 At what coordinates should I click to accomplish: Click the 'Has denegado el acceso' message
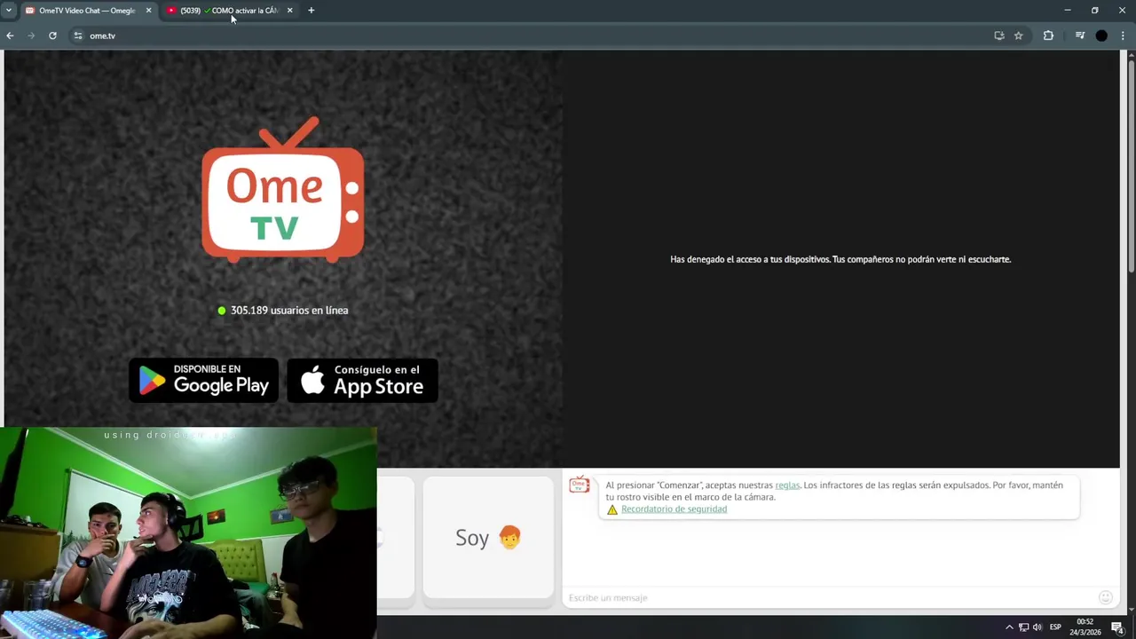tap(840, 259)
